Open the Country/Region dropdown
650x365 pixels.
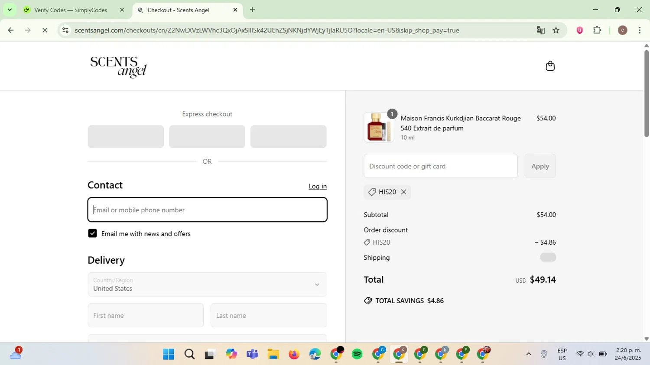(207, 284)
